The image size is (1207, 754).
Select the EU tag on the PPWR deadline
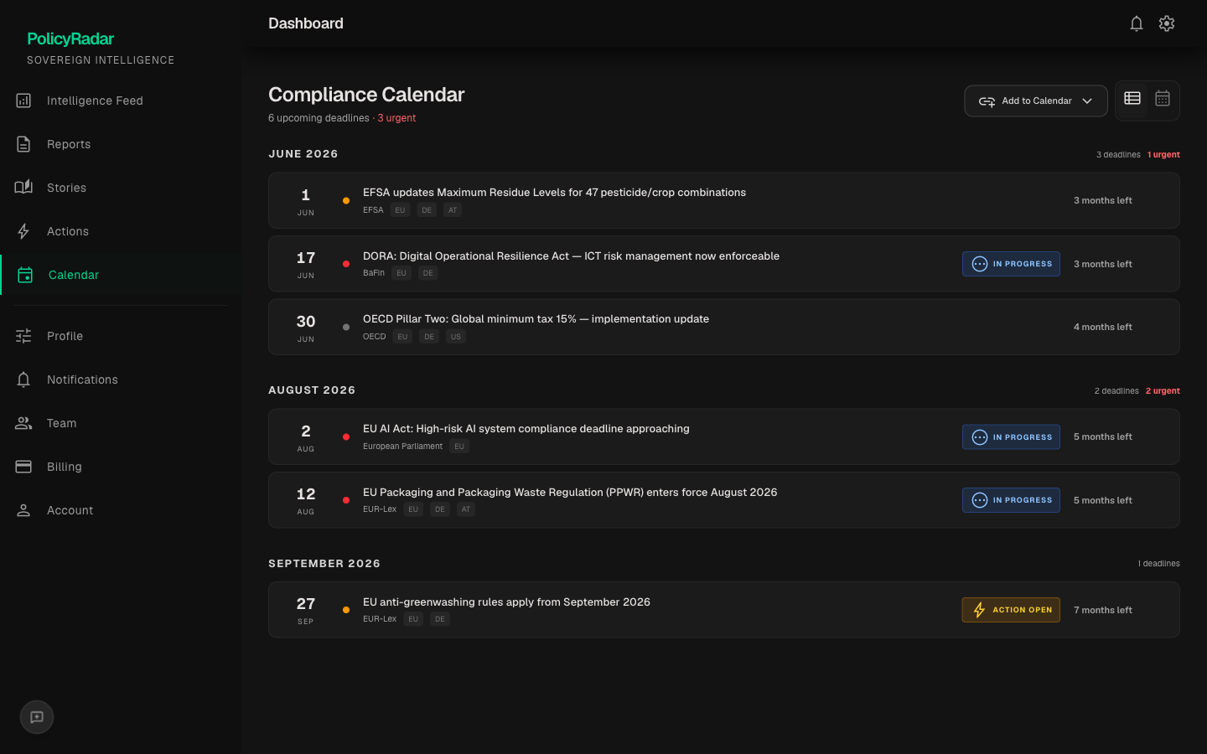tap(413, 509)
